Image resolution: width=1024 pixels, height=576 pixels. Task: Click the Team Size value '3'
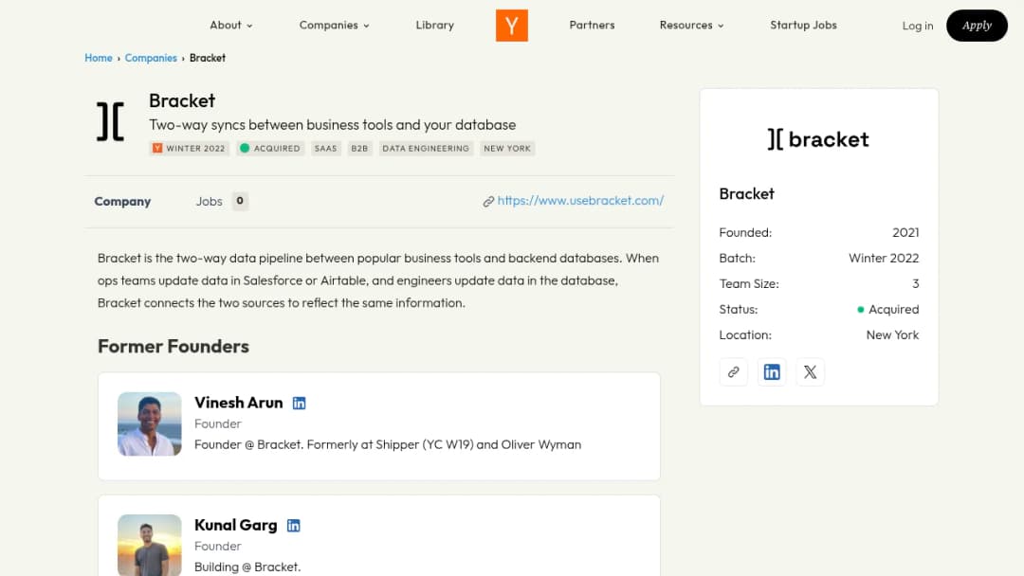point(916,284)
